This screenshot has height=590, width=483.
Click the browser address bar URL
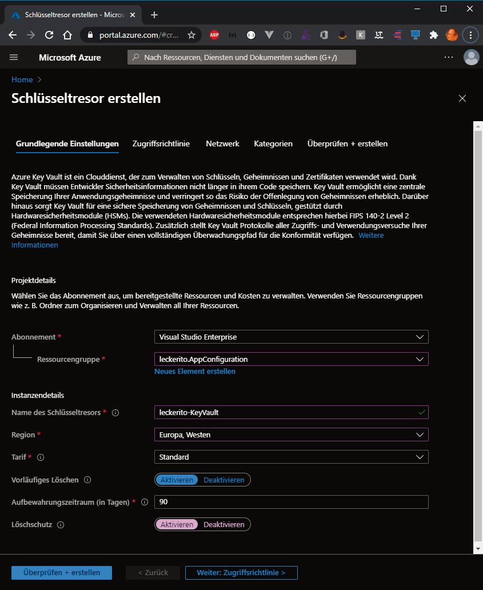(x=139, y=35)
